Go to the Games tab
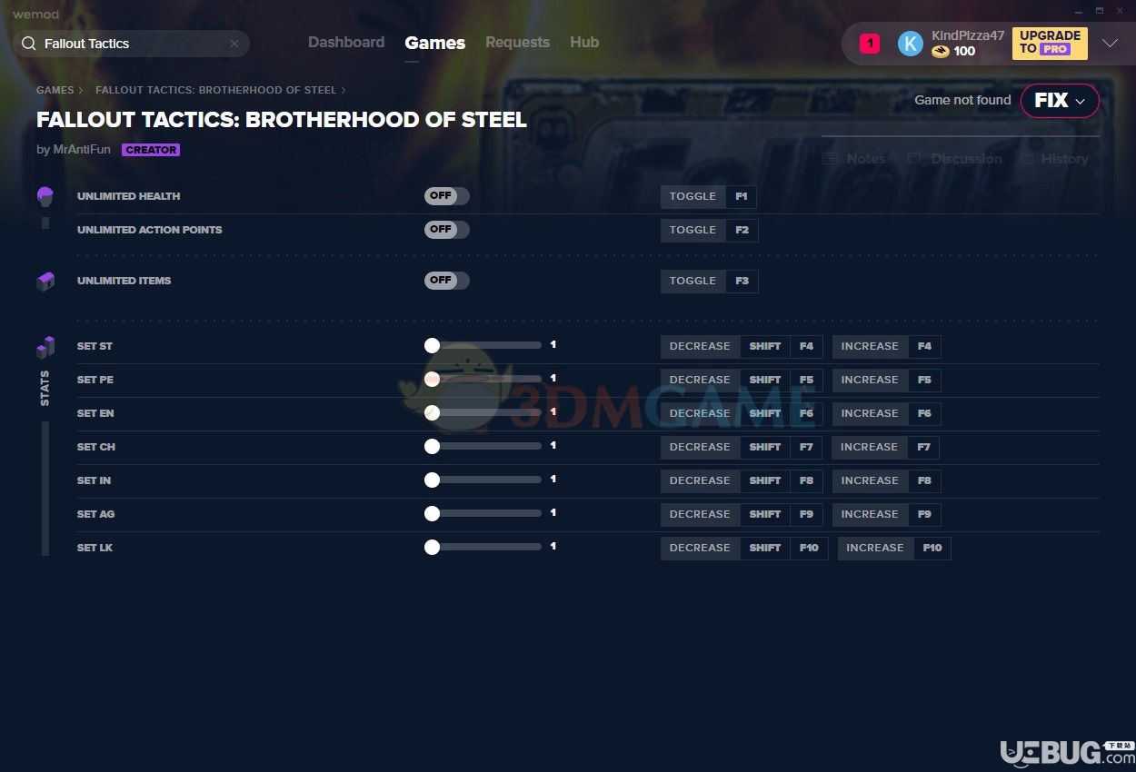 434,43
